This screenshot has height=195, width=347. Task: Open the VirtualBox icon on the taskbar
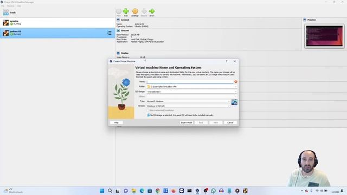click(197, 191)
